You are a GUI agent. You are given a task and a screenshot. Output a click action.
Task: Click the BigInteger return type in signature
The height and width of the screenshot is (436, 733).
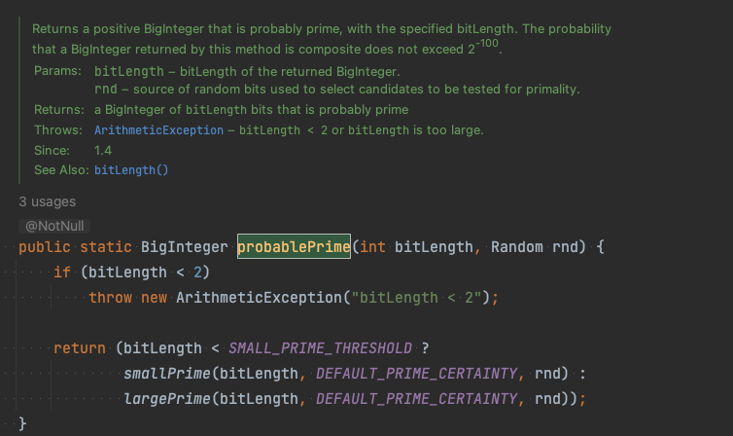184,246
